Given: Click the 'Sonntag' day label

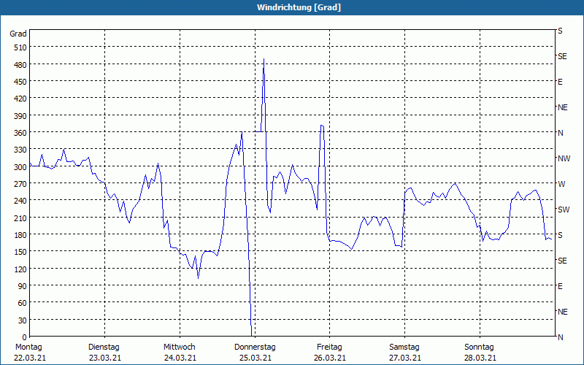Looking at the screenshot, I should tap(480, 347).
